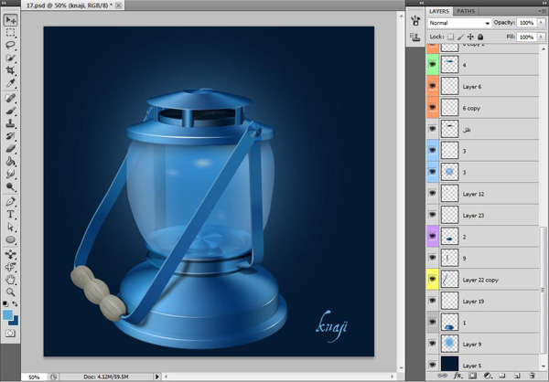Select the Move tool

pyautogui.click(x=10, y=18)
